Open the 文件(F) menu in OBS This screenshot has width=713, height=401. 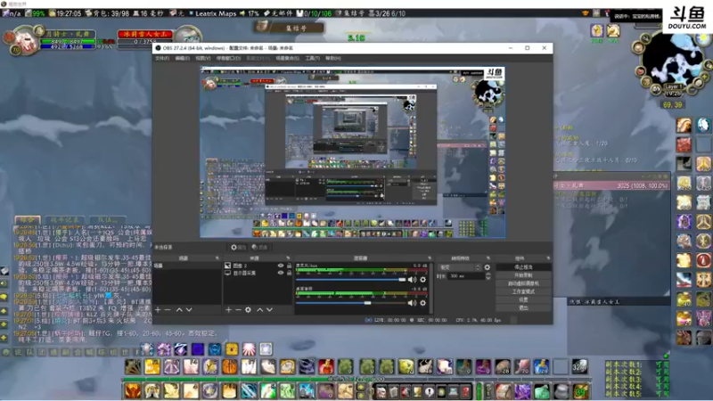pyautogui.click(x=162, y=58)
